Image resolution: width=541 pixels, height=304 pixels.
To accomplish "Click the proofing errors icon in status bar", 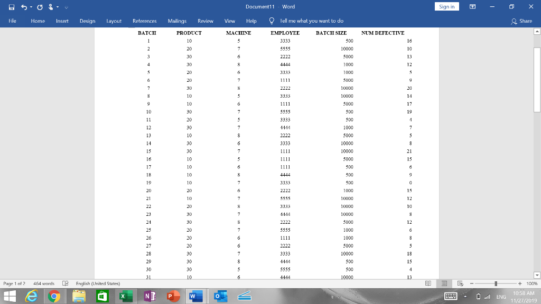I will [x=65, y=283].
